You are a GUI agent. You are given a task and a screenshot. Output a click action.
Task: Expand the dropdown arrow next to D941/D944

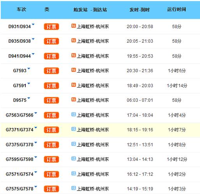point(33,54)
